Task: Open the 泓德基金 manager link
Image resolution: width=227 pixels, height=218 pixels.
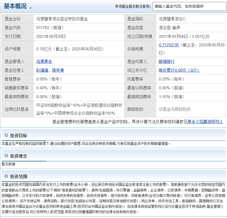Action: [x=44, y=61]
